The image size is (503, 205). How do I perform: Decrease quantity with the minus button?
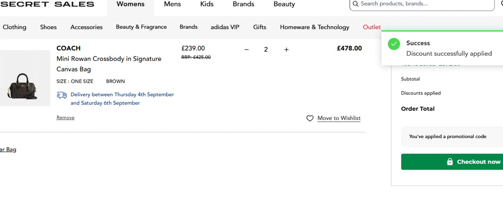(x=246, y=49)
